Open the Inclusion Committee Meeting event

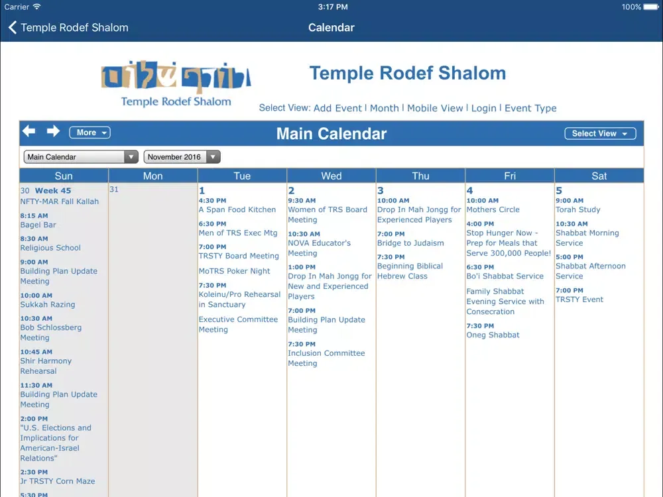(326, 358)
